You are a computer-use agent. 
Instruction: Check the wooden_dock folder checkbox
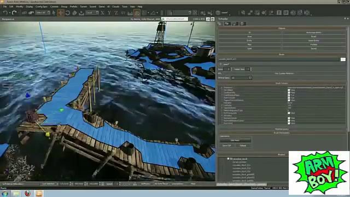[x=229, y=159]
